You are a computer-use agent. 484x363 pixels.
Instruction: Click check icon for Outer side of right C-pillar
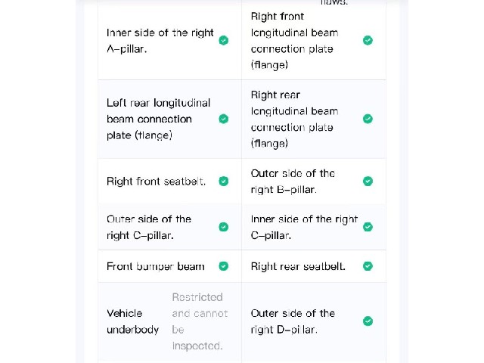224,227
